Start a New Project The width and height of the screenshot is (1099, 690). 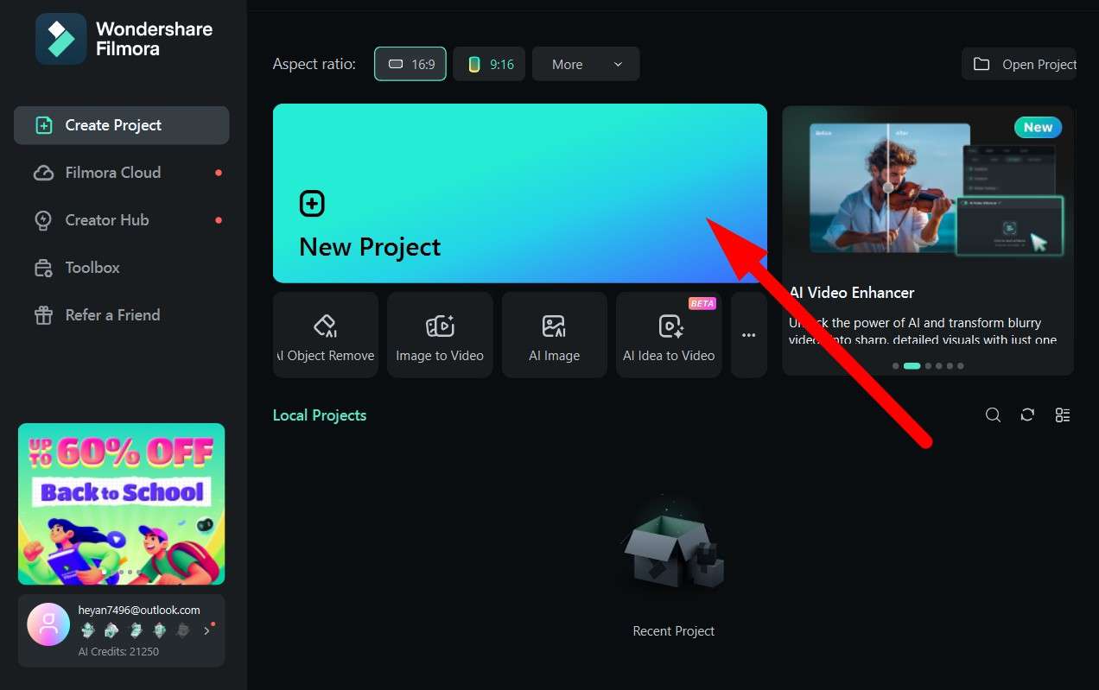tap(520, 193)
